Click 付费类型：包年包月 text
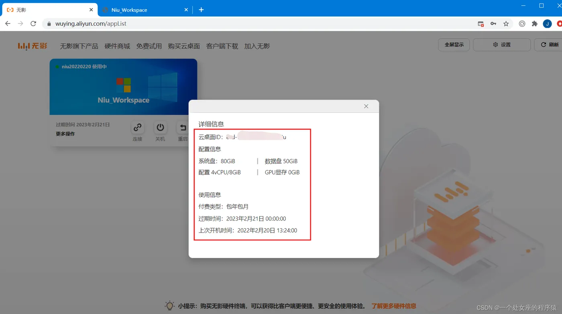 point(224,207)
